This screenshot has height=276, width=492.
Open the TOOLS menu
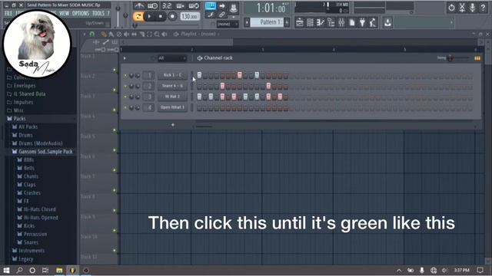click(x=98, y=13)
